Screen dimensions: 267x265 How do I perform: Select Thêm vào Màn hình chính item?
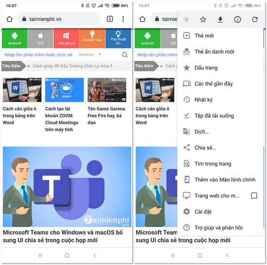click(220, 180)
